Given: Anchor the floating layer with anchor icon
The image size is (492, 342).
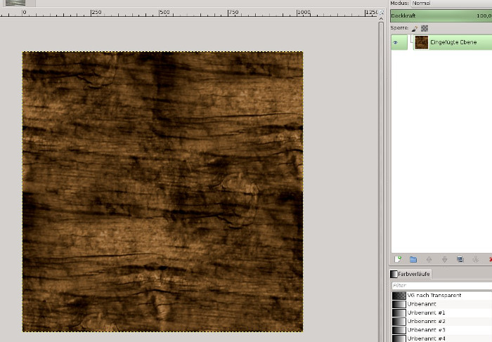Looking at the screenshot, I should point(475,259).
